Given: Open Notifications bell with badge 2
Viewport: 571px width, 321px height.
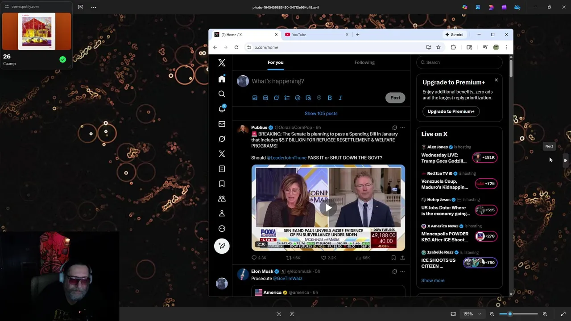Looking at the screenshot, I should pyautogui.click(x=222, y=109).
